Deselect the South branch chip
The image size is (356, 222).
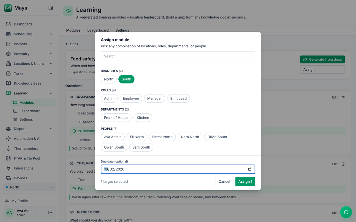(x=126, y=79)
